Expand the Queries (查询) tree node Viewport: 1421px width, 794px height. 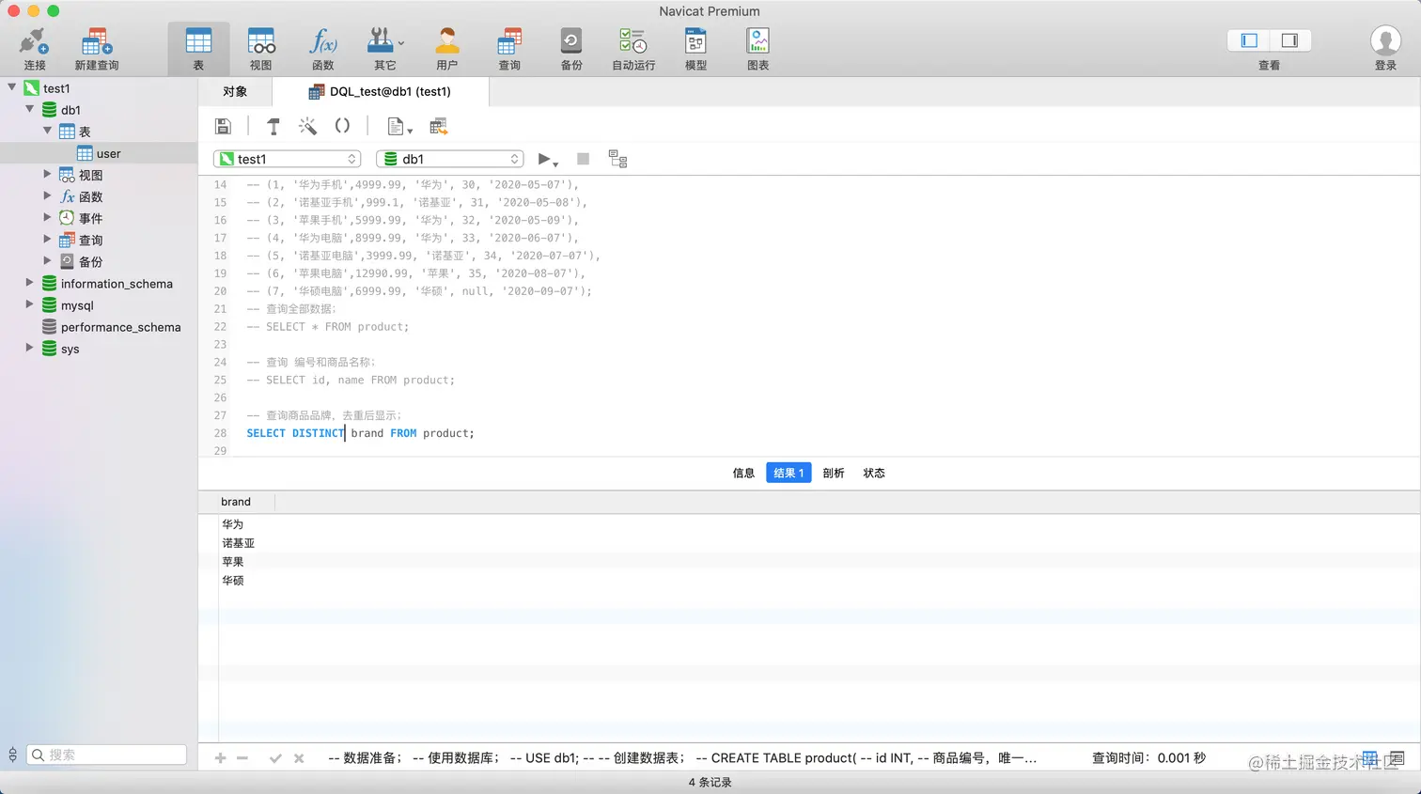(x=47, y=239)
